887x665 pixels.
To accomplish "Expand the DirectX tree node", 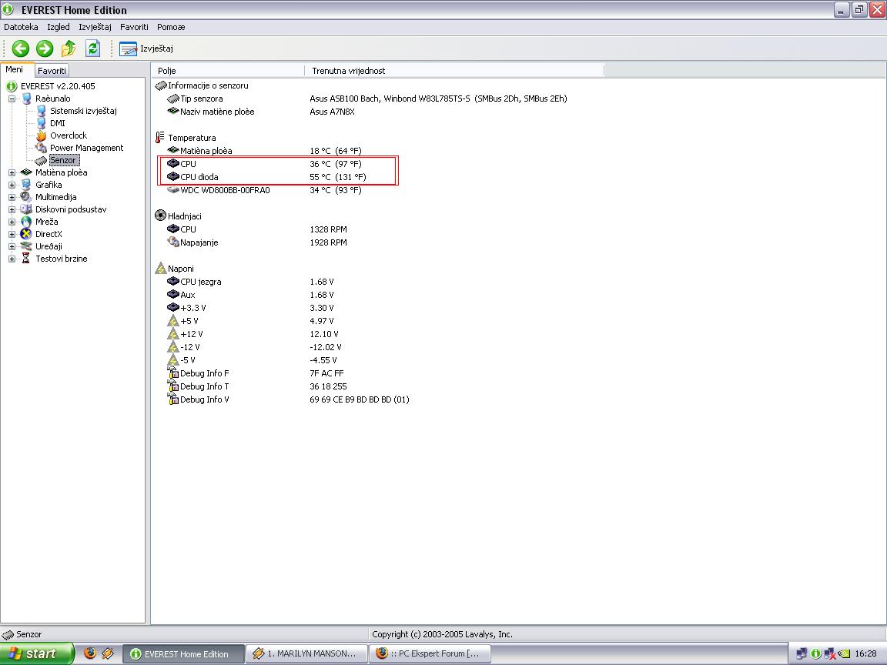I will pos(12,234).
